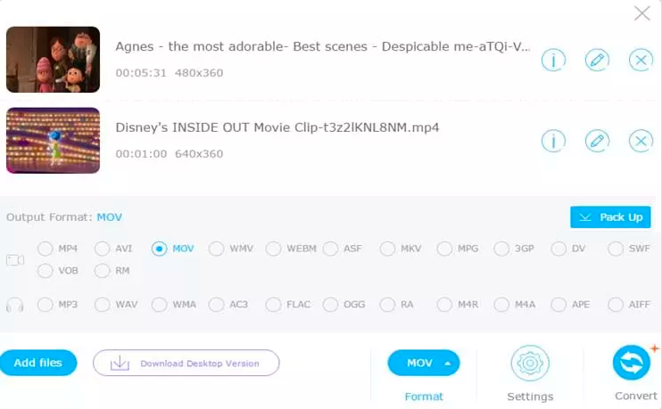The image size is (662, 409).
Task: Show info for Inside Out clip
Action: coord(553,141)
